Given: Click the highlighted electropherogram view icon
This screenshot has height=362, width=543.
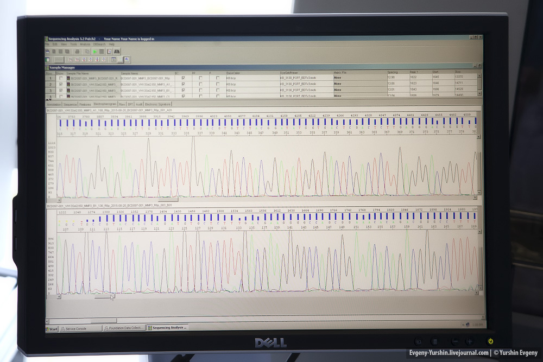Looking at the screenshot, I should (127, 59).
